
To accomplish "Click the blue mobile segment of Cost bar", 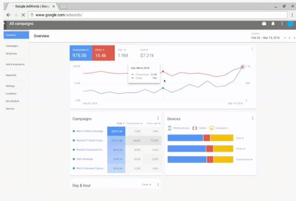I will [185, 138].
